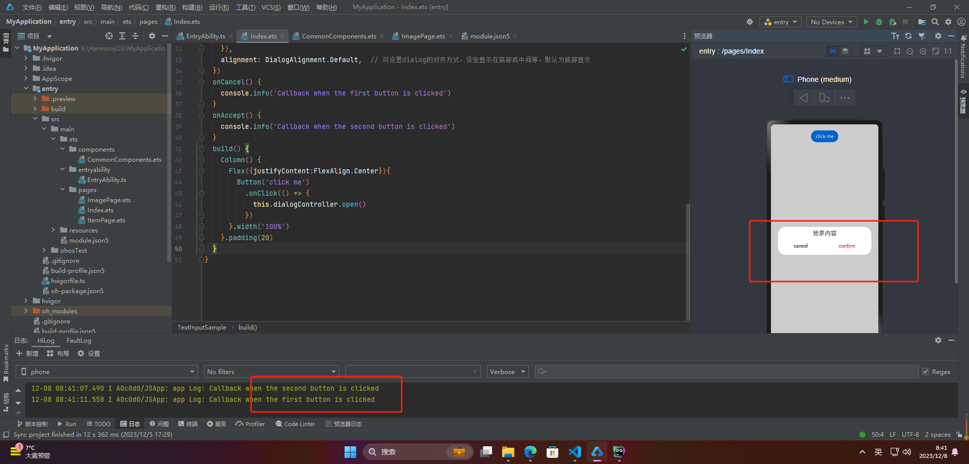Expand the resources folder
Viewport: 969px width, 464px height.
click(54, 230)
